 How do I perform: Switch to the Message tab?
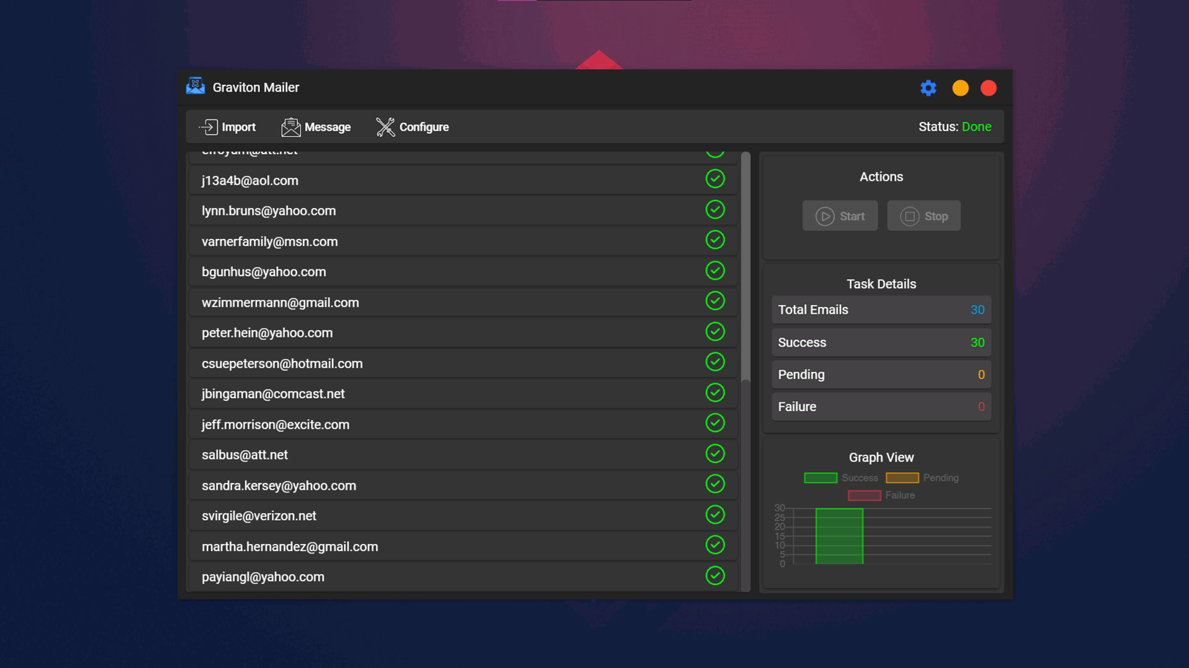[x=315, y=127]
